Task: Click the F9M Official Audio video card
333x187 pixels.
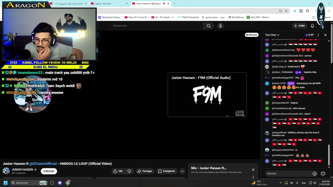Action: click(x=207, y=95)
